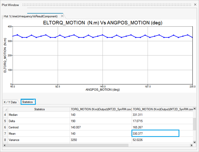The image size is (199, 152).
Task: Click the horizontal scrollbar left arrow
Action: point(5,145)
